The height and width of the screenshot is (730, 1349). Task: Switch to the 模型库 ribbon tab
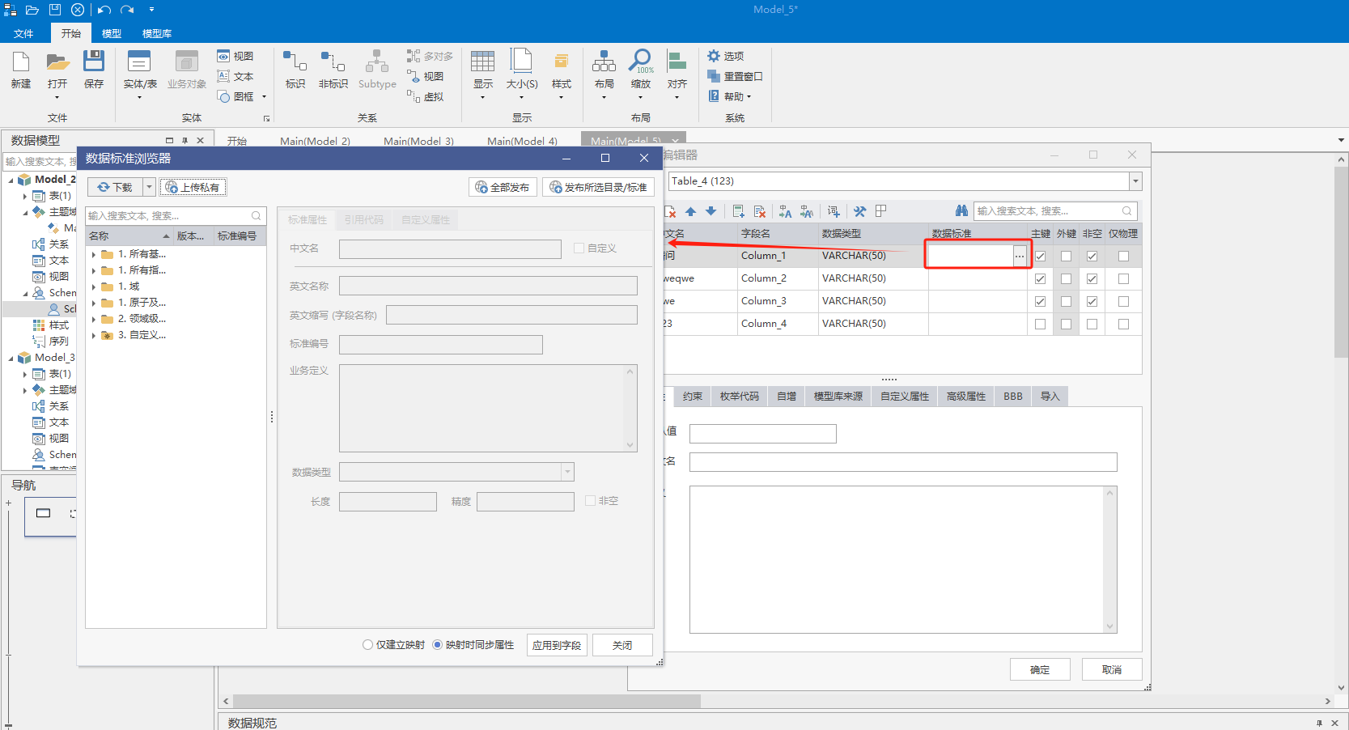pyautogui.click(x=156, y=33)
